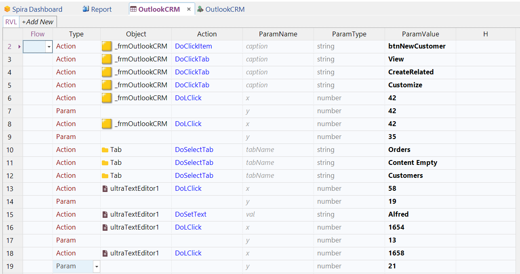Click yellow object icon in row 2

point(107,46)
